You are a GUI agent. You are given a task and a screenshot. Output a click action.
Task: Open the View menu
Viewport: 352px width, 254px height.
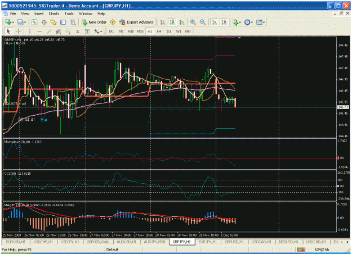click(x=25, y=13)
